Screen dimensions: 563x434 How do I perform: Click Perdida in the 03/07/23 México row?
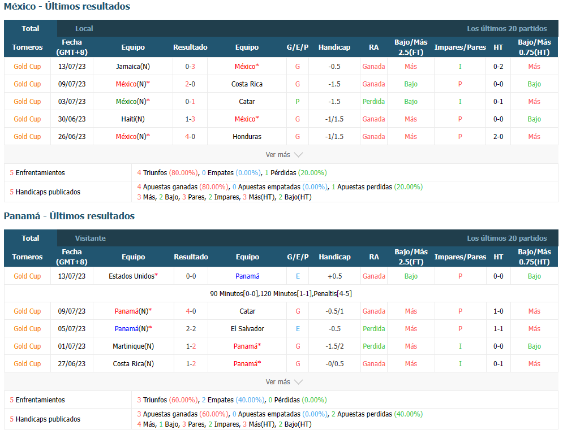point(373,102)
